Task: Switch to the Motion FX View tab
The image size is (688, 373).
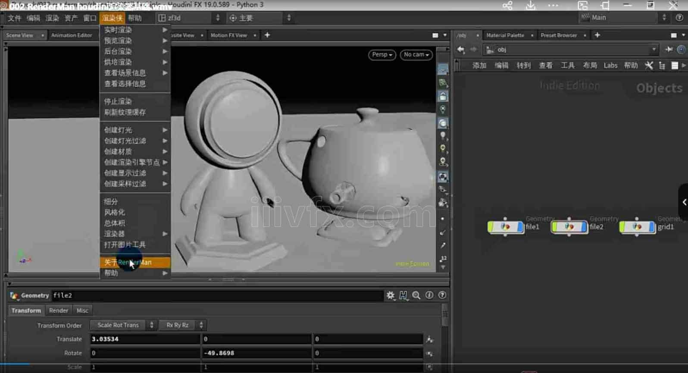Action: 229,35
